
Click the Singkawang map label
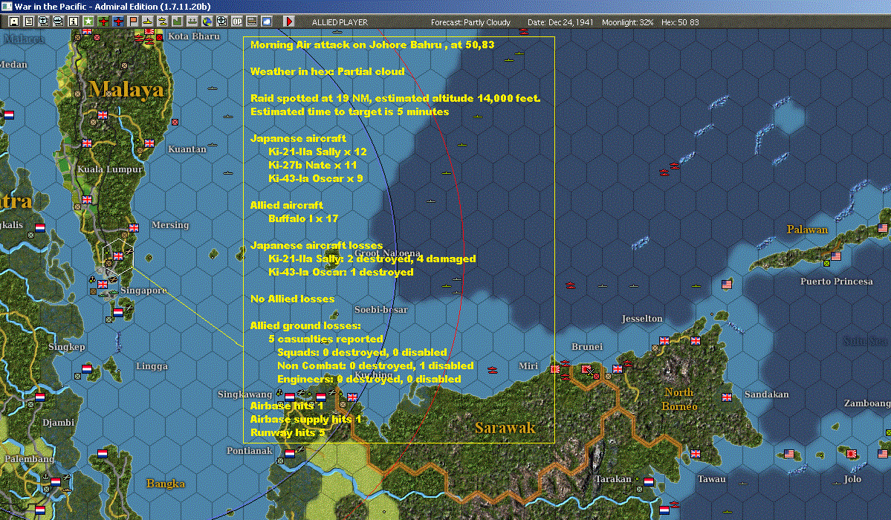pos(245,394)
